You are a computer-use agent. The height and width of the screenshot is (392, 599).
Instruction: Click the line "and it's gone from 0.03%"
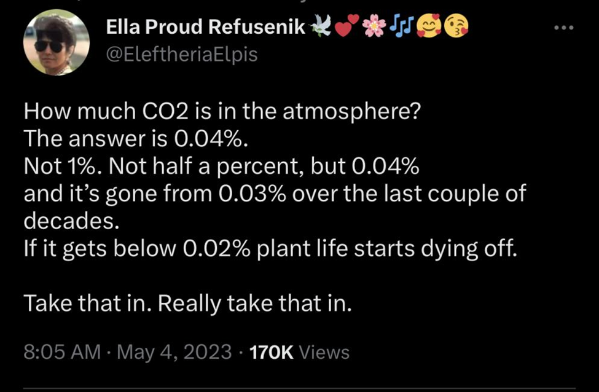(x=275, y=194)
